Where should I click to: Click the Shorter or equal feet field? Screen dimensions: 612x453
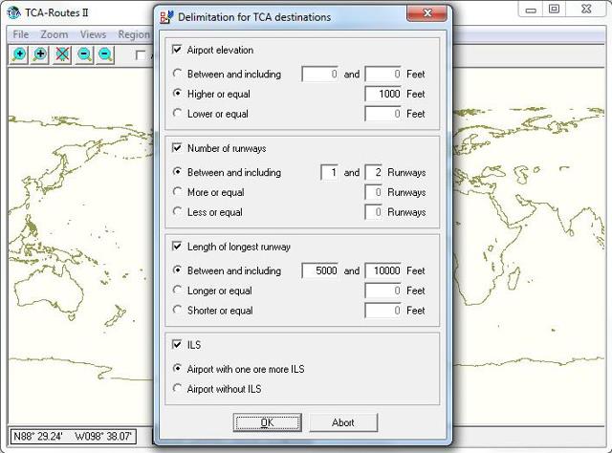point(382,311)
